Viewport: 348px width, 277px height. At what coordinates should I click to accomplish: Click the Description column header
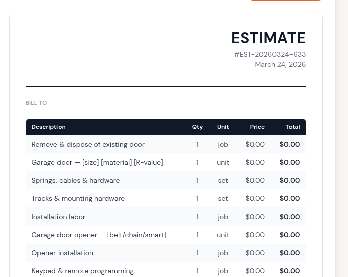48,127
